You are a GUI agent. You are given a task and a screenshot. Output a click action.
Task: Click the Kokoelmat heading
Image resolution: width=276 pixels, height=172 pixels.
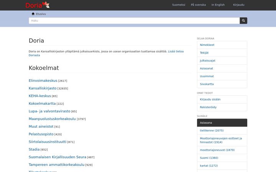point(44,68)
